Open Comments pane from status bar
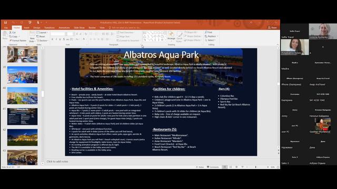 [213, 167]
